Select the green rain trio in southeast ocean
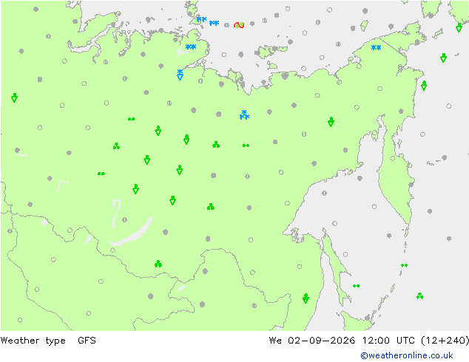Screen dimensions: 469x362 [x=419, y=296]
